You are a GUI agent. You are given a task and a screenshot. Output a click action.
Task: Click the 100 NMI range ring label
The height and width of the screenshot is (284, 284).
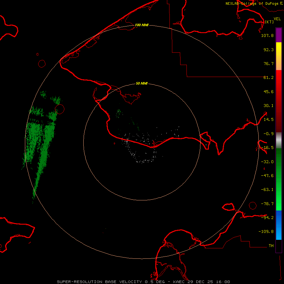142,25
